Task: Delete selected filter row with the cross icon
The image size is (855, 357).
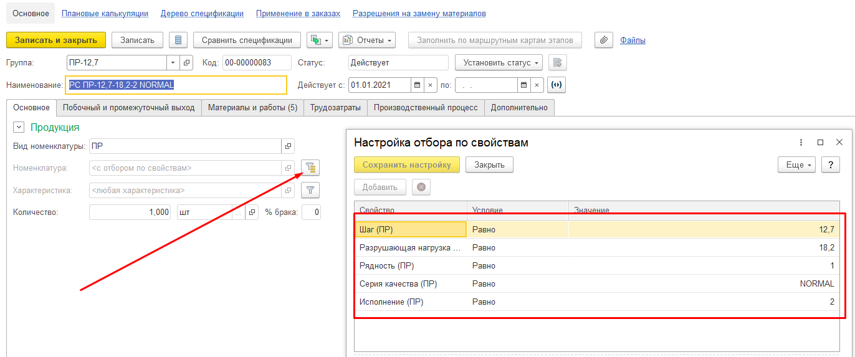Action: pyautogui.click(x=421, y=187)
